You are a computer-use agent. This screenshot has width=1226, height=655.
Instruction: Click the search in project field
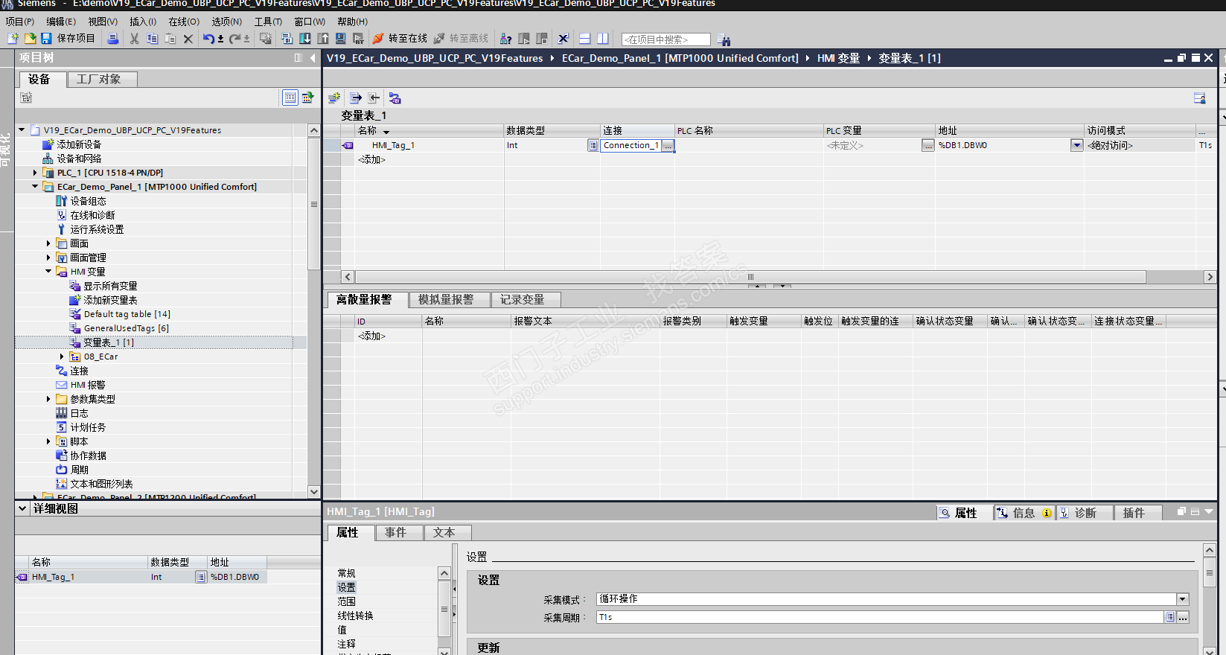click(666, 39)
